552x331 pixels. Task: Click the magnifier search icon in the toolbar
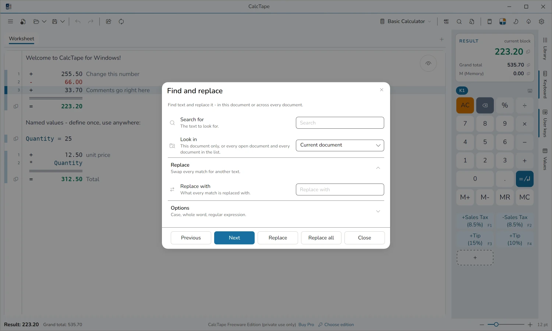(x=459, y=22)
